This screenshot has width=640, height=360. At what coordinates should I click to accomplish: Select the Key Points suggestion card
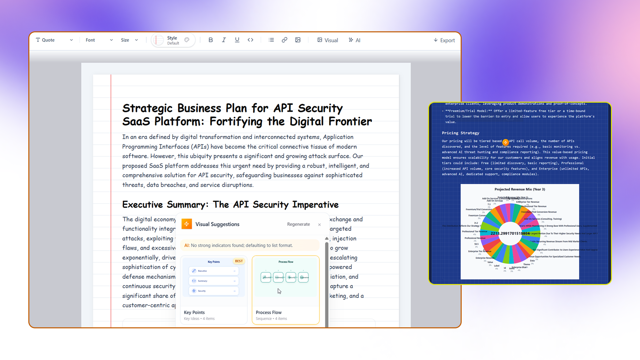click(214, 289)
